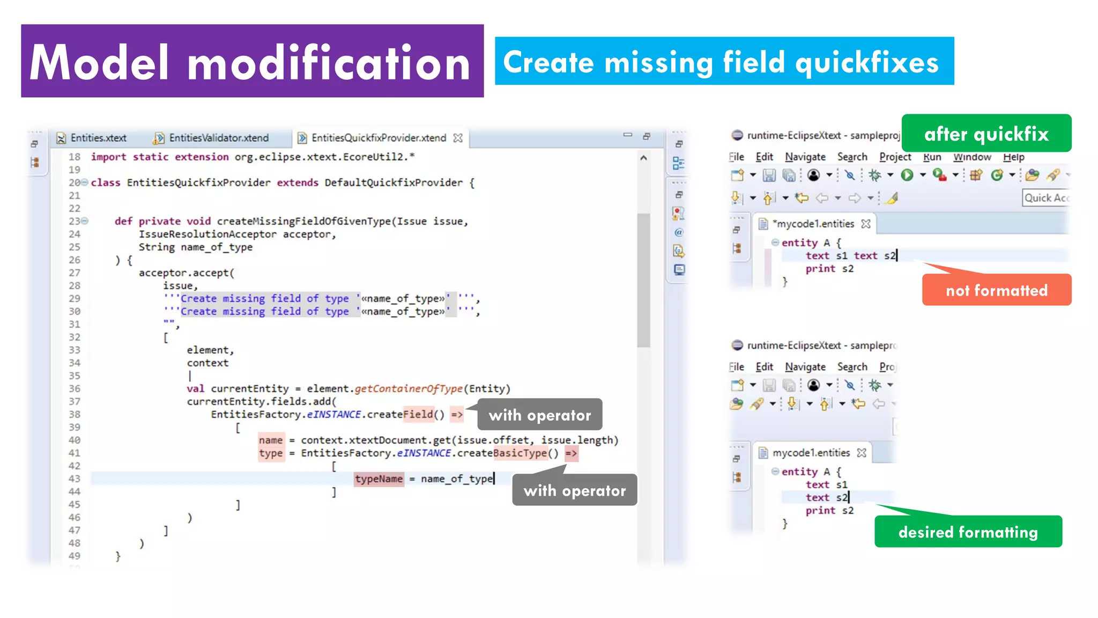Open the @ Javadoc view icon in side strip
1098x618 pixels.
point(679,232)
